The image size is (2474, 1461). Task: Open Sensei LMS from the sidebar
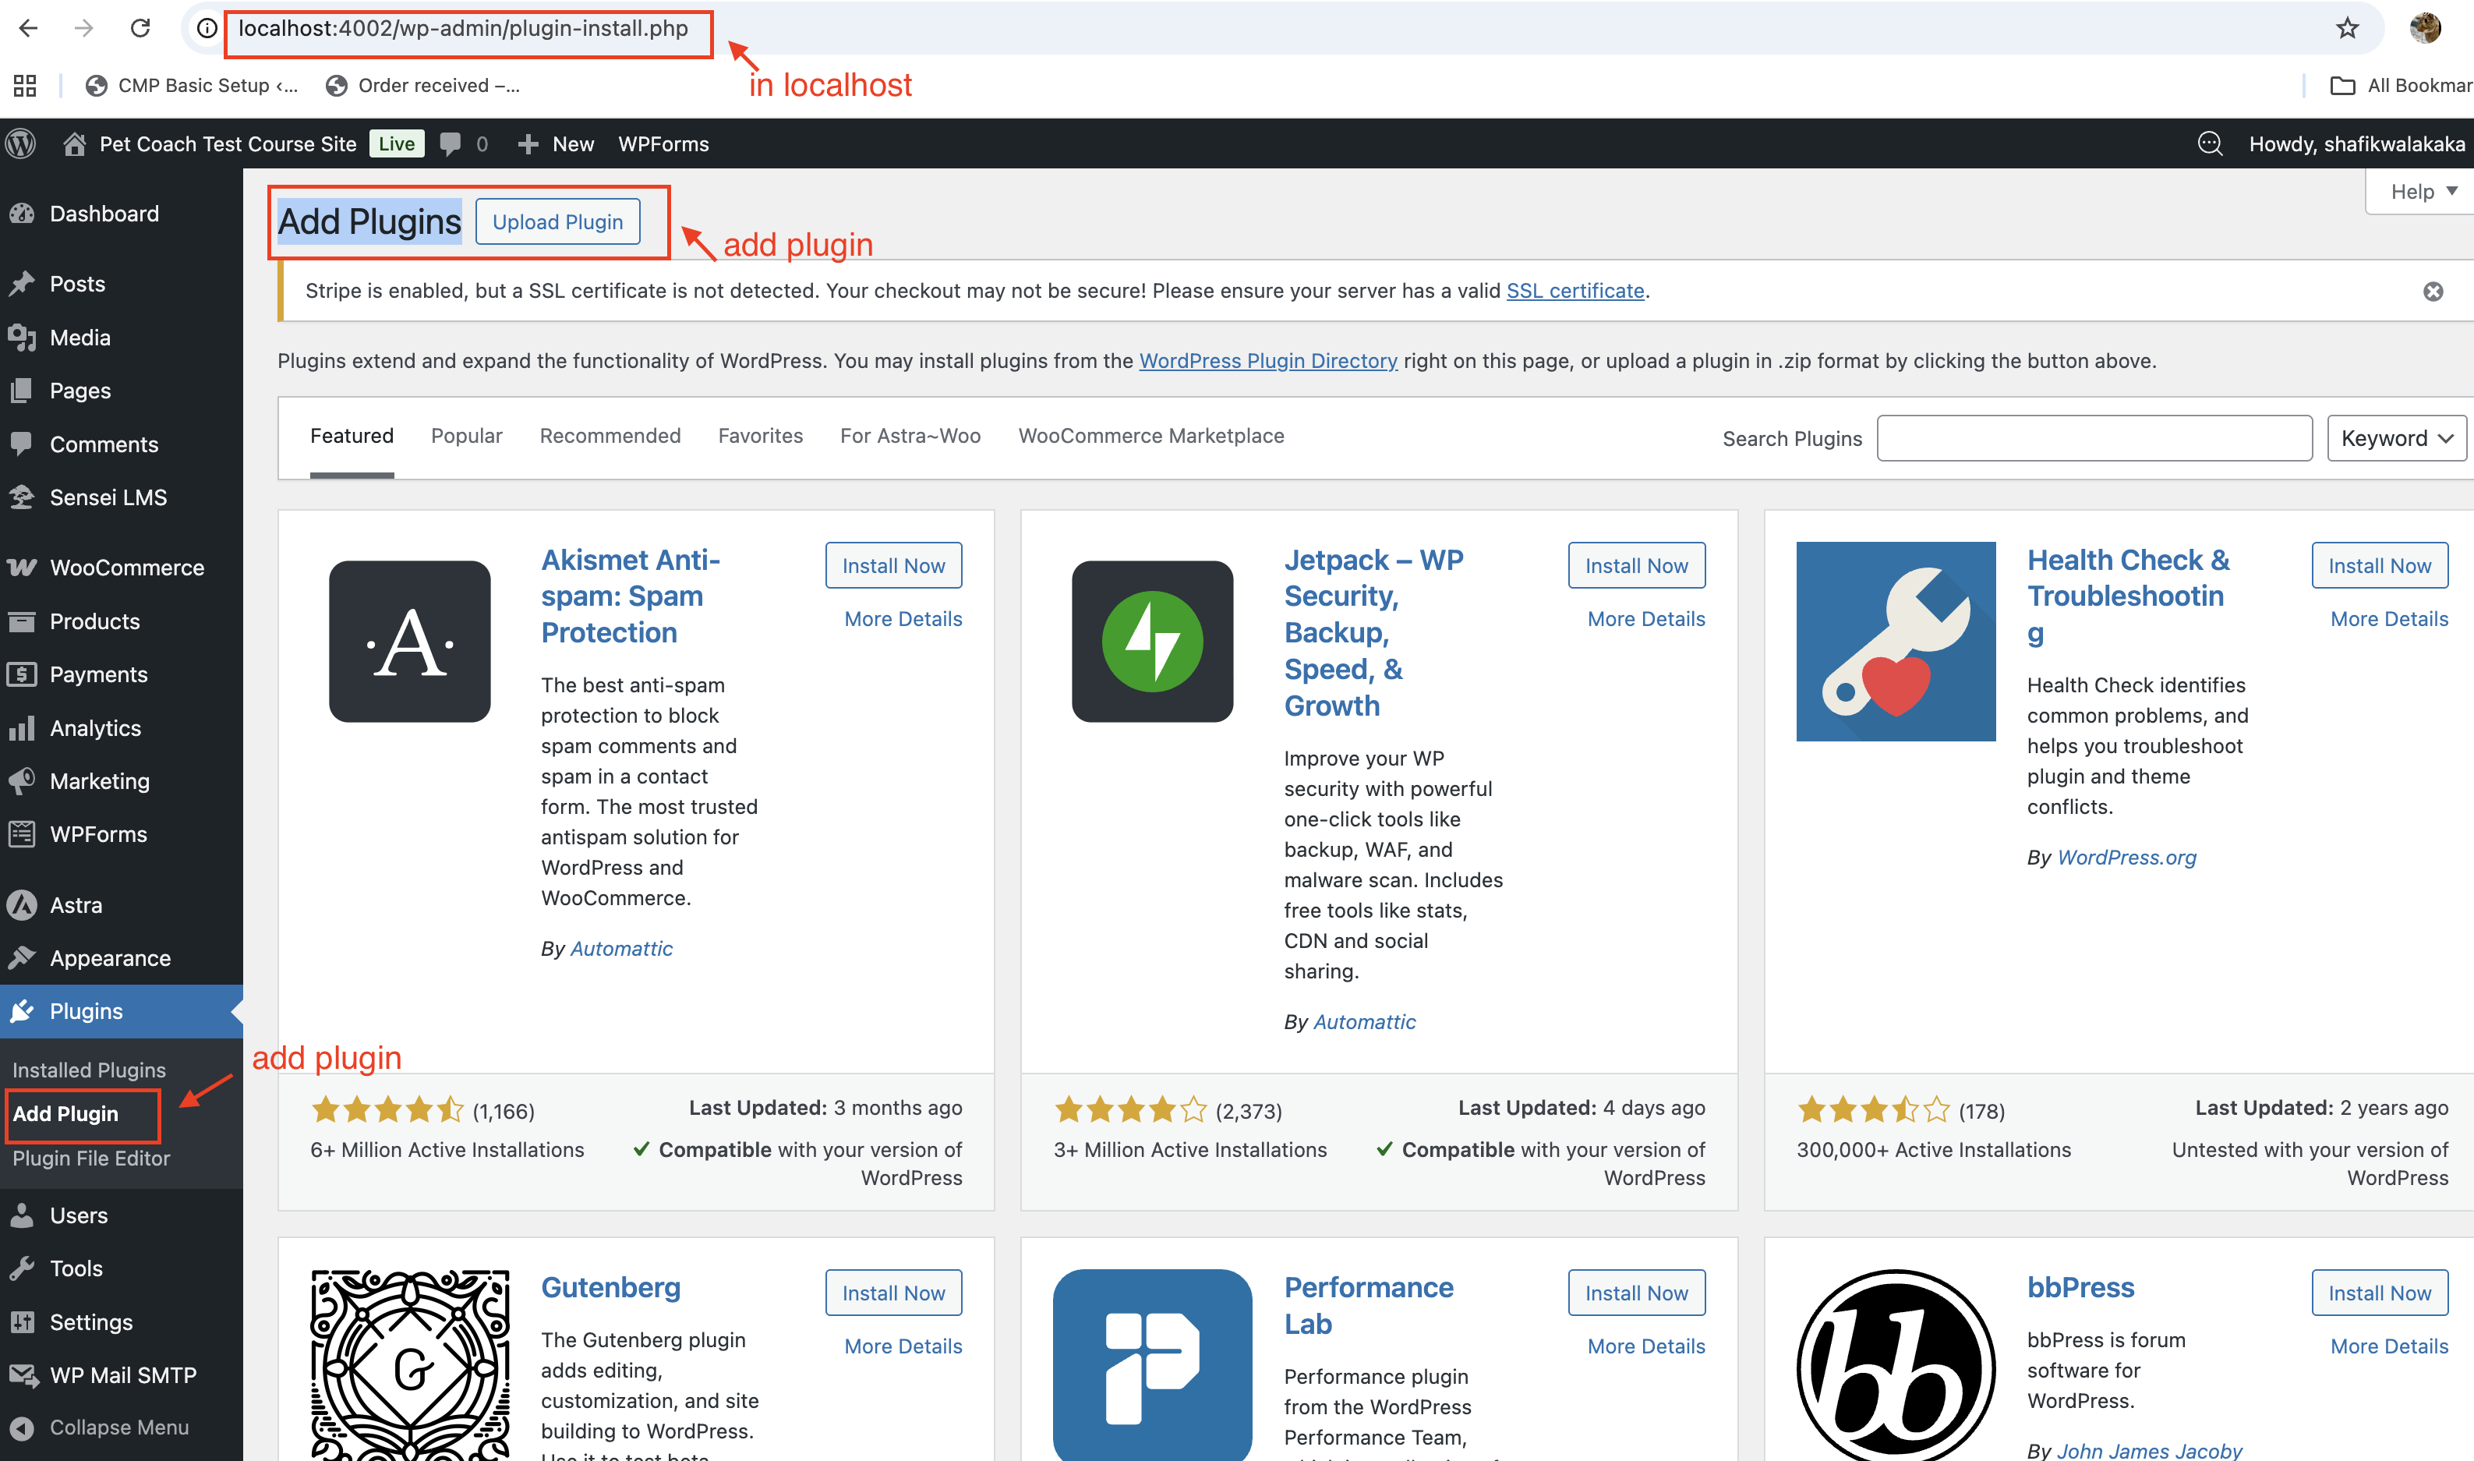coord(108,497)
